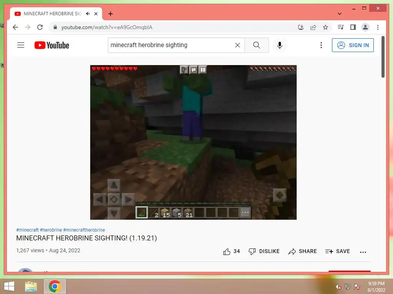Bookmark this page with star
Viewport: 393px width, 294px height.
[x=325, y=27]
